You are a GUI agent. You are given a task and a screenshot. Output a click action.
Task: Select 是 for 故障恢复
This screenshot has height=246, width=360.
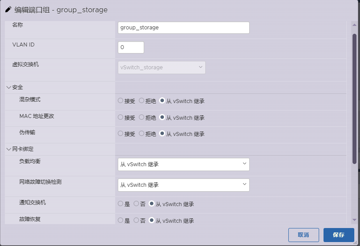pyautogui.click(x=120, y=220)
